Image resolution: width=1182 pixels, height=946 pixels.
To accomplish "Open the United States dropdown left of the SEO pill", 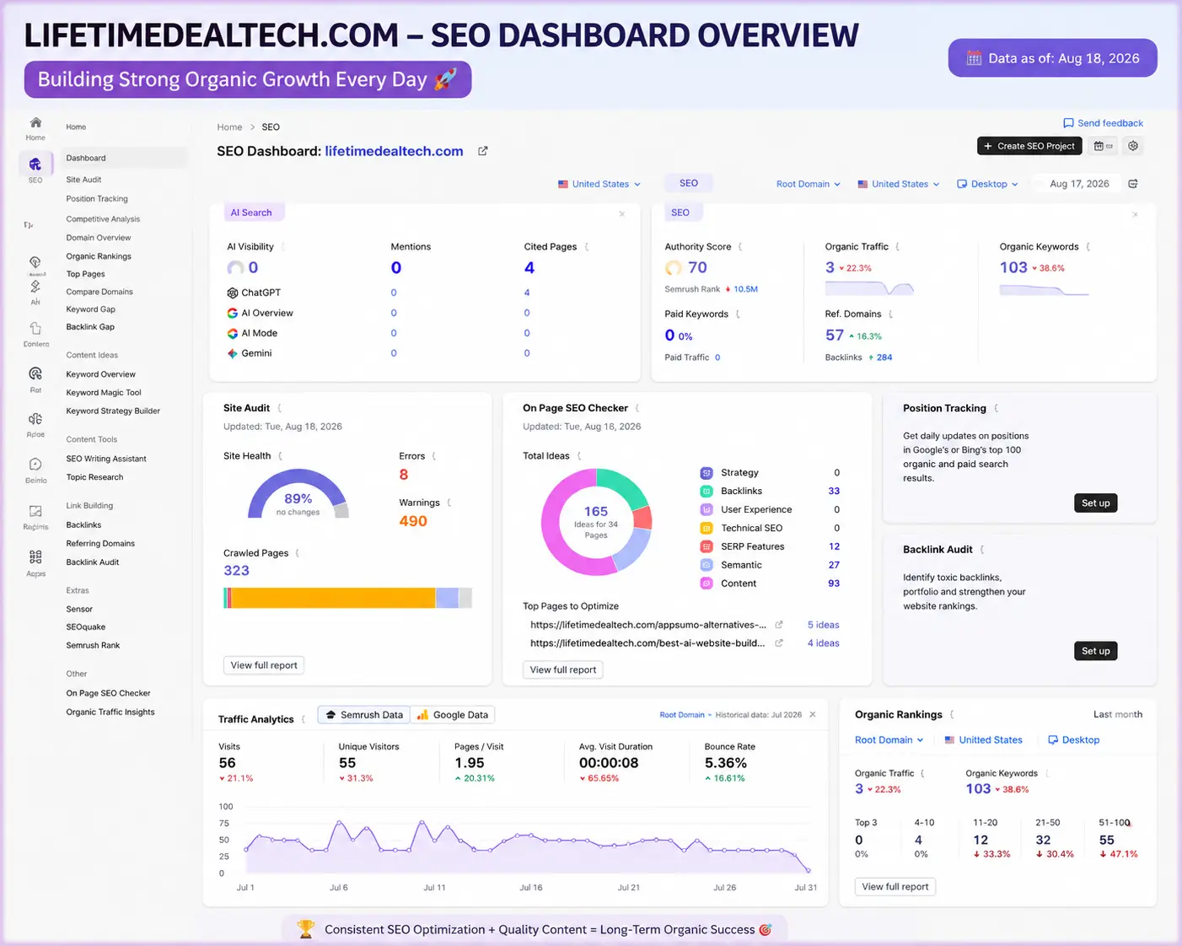I will tap(599, 184).
